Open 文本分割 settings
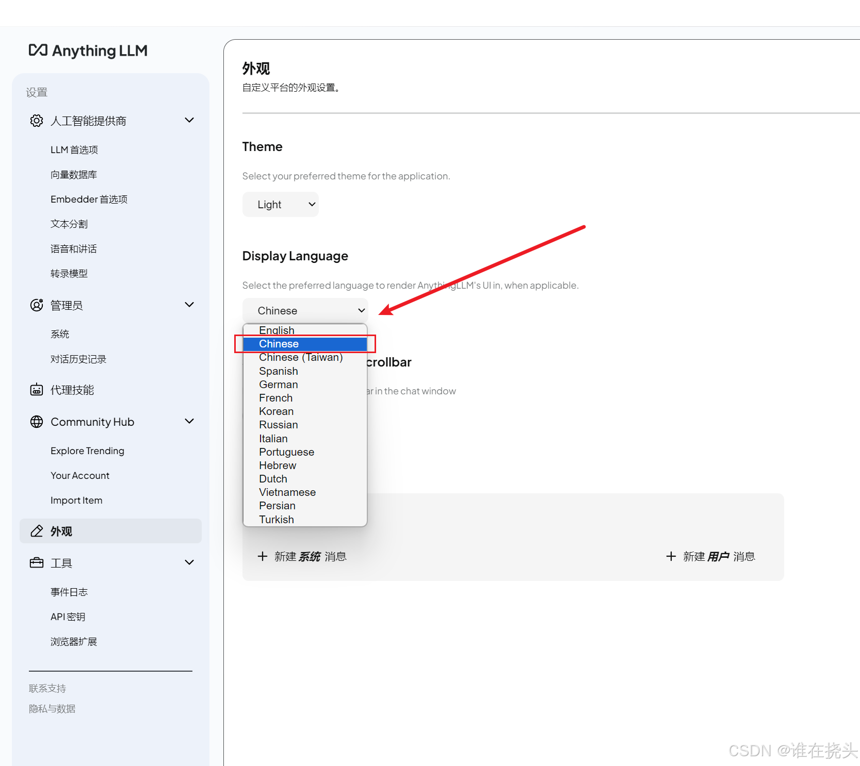The width and height of the screenshot is (860, 766). pos(69,224)
